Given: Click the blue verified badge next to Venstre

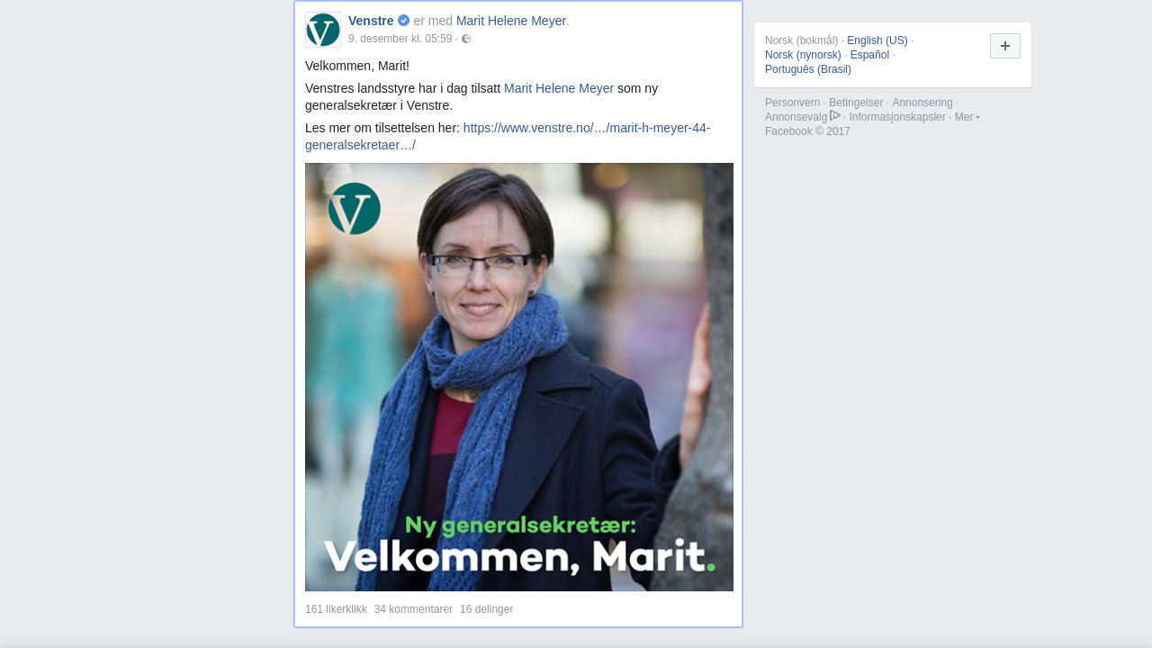Looking at the screenshot, I should click(403, 21).
